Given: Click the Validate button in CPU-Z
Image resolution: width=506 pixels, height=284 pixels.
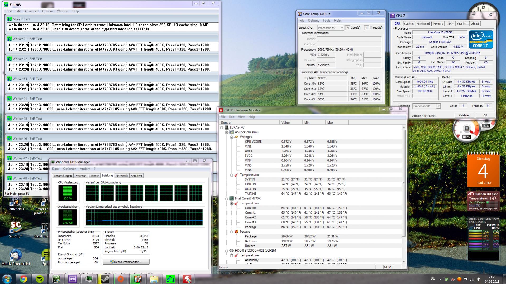Looking at the screenshot, I should tap(464, 115).
